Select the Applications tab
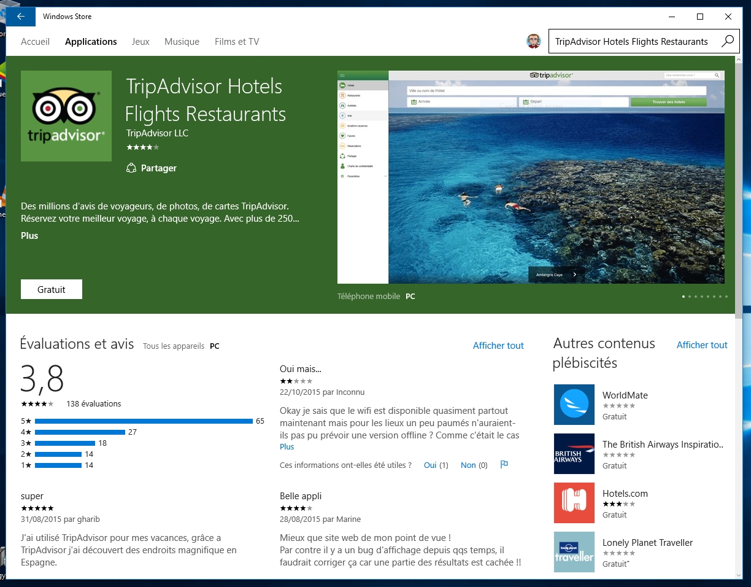This screenshot has width=751, height=587. click(91, 42)
